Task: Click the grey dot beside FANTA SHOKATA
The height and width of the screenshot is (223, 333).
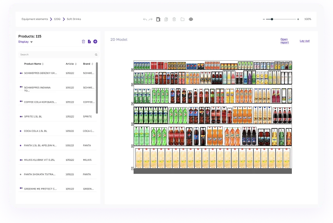Action: pyautogui.click(x=21, y=174)
